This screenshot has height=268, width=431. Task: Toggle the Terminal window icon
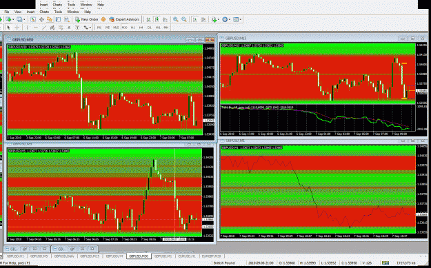click(59, 19)
